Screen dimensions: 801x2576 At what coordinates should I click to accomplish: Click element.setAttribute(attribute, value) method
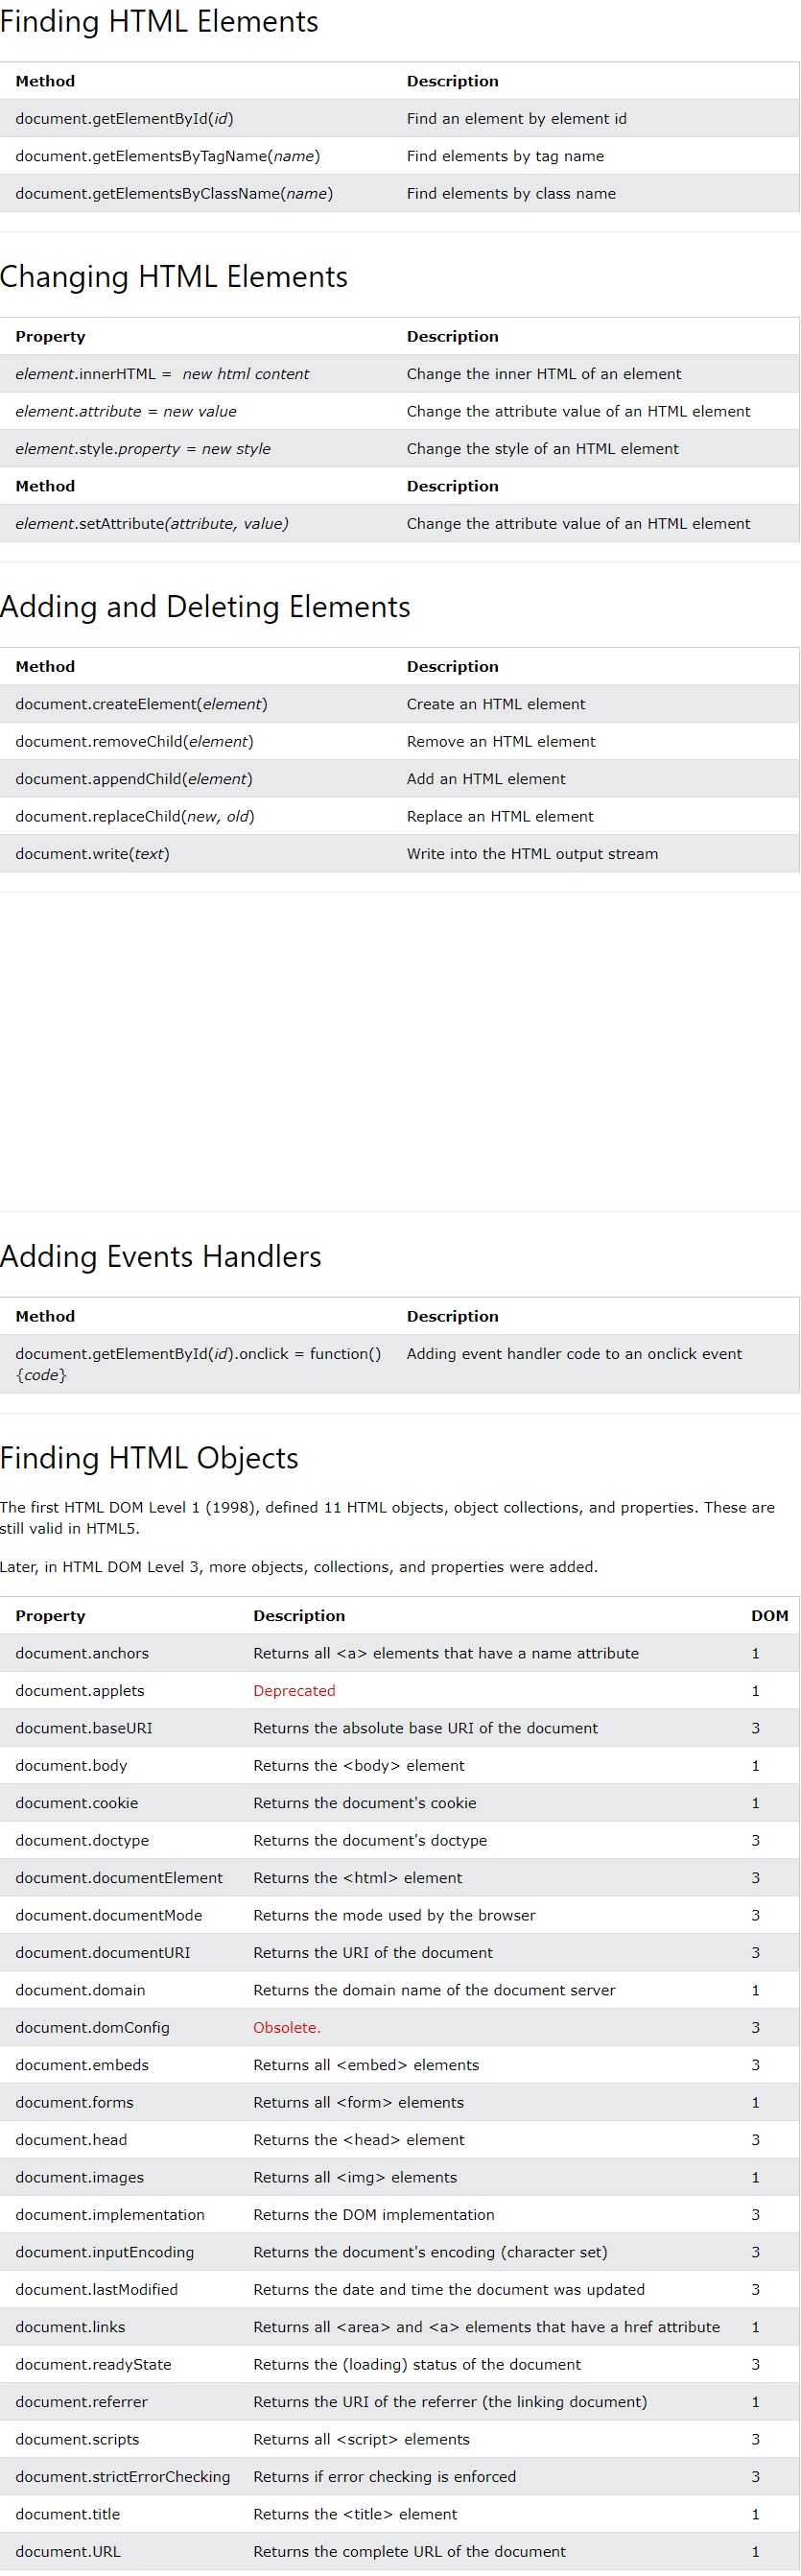coord(152,523)
